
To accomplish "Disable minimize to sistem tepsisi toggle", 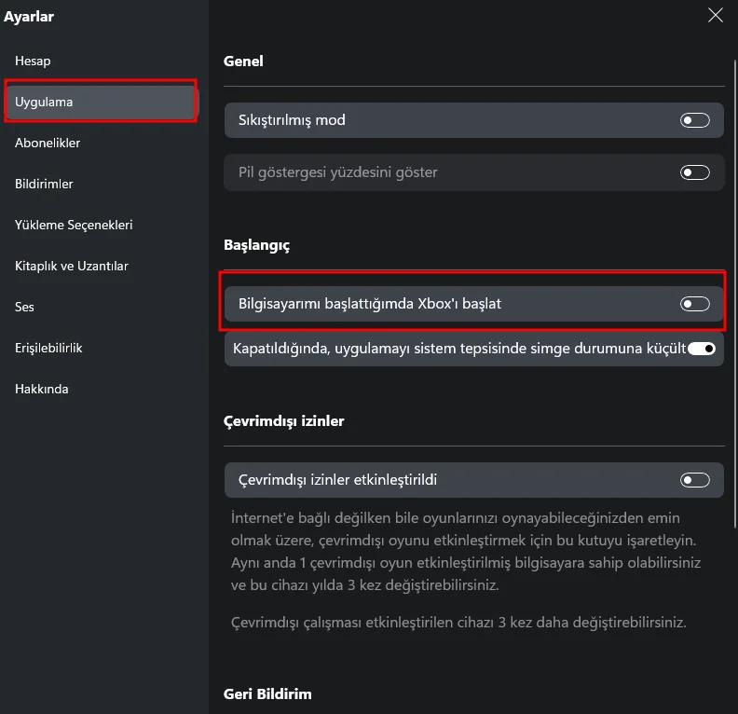I will 701,349.
